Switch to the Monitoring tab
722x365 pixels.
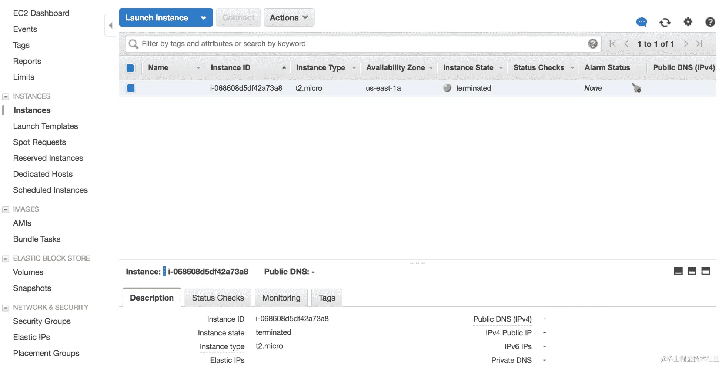(281, 298)
